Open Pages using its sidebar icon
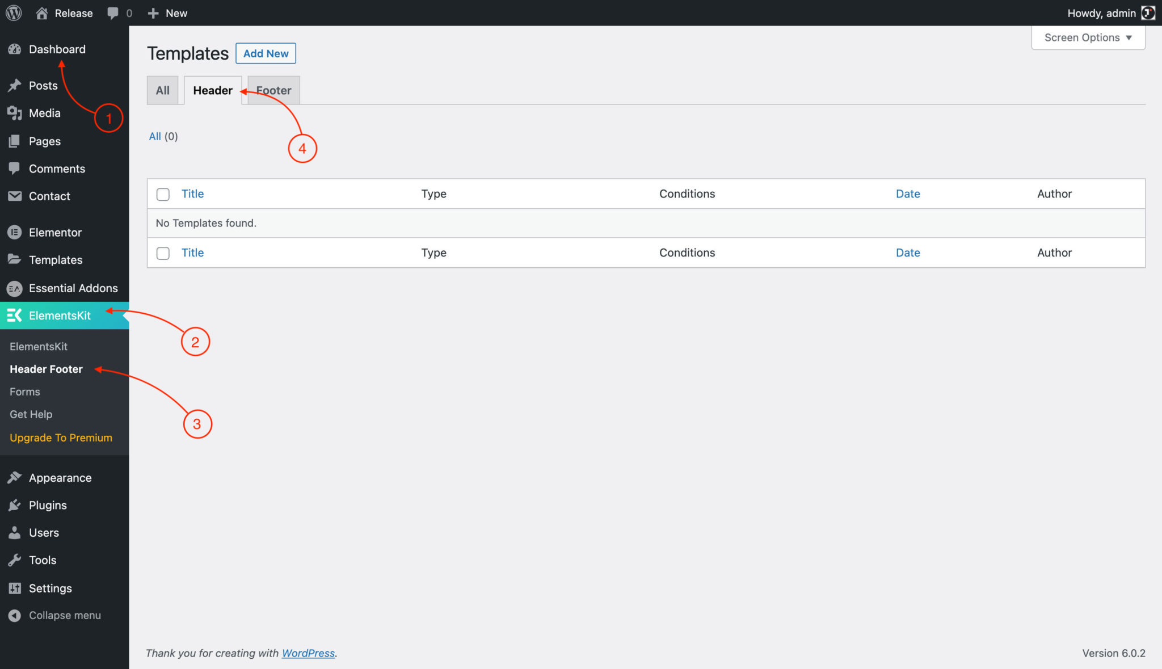The image size is (1162, 669). [14, 141]
